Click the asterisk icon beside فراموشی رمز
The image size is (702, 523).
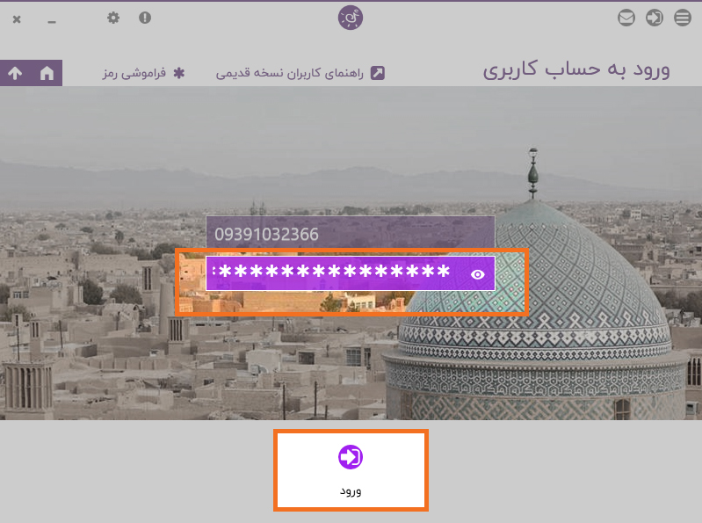[x=179, y=73]
